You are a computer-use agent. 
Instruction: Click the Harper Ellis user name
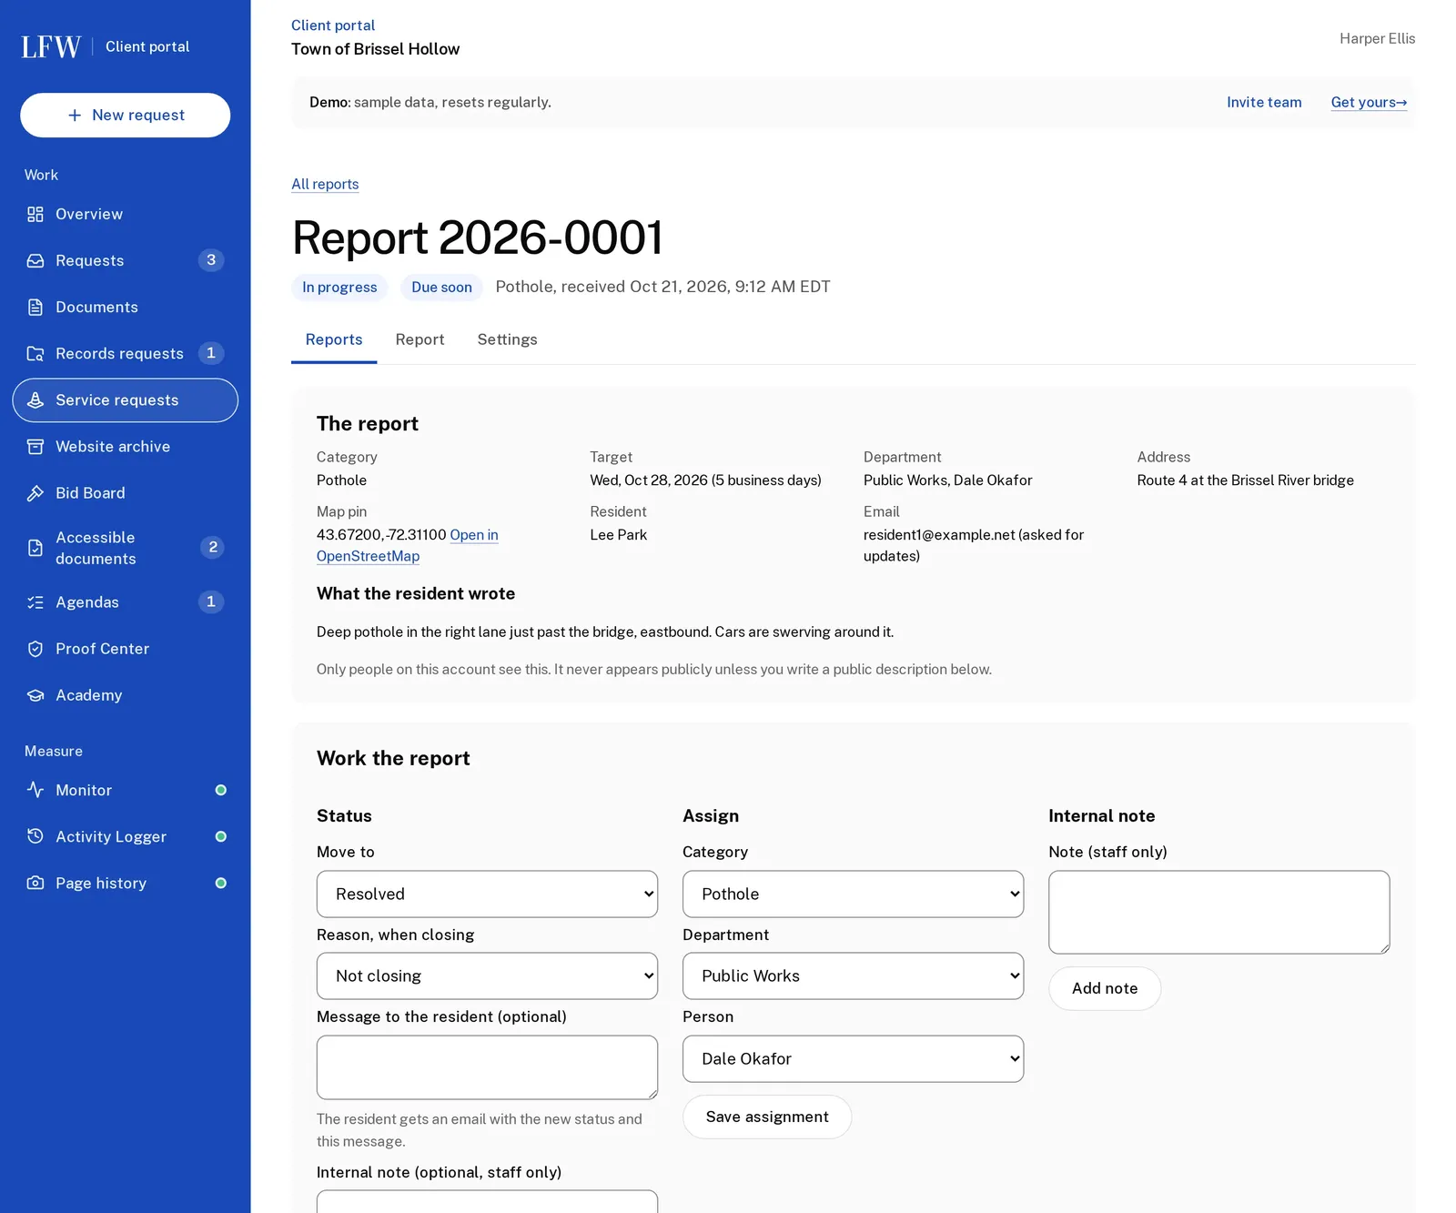click(x=1377, y=38)
